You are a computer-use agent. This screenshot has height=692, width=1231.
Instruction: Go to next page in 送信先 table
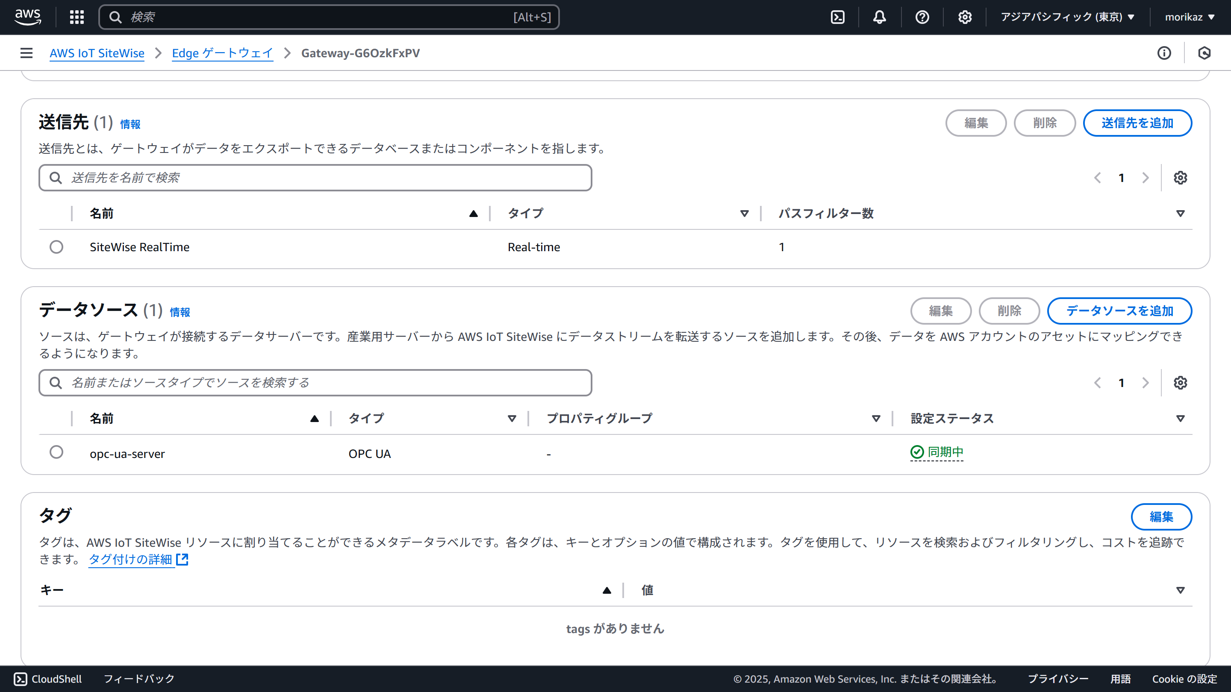(1146, 178)
